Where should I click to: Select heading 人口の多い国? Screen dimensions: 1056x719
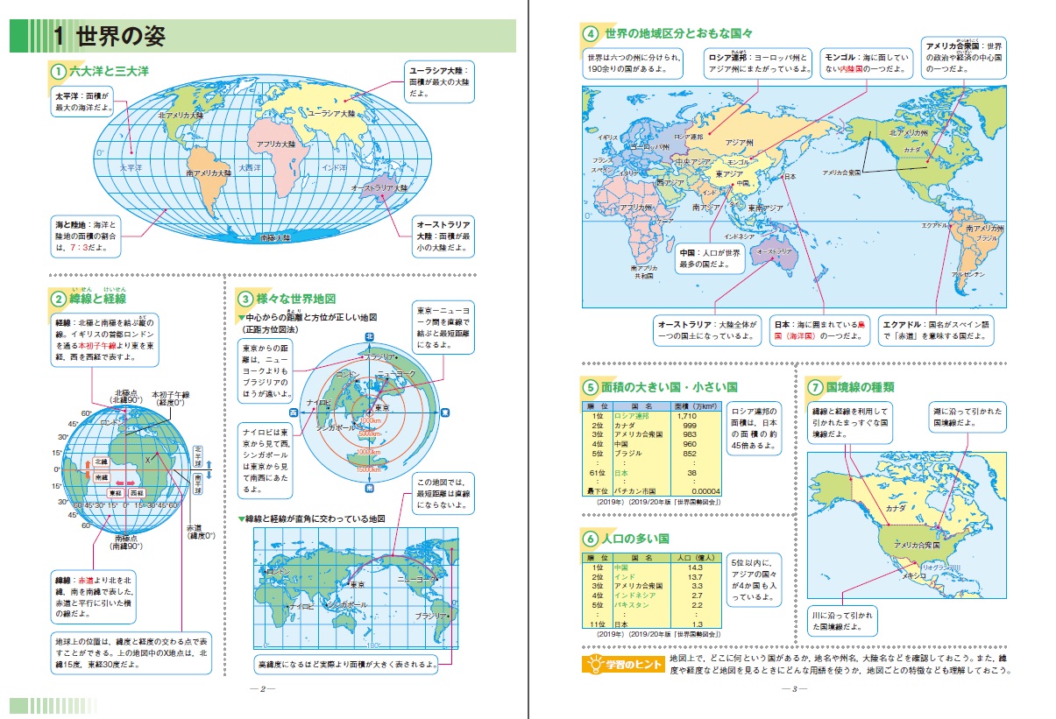tap(634, 538)
